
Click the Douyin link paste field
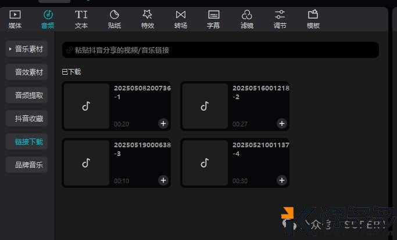tap(220, 50)
